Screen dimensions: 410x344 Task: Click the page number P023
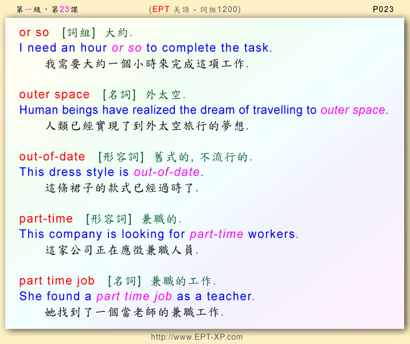point(382,9)
